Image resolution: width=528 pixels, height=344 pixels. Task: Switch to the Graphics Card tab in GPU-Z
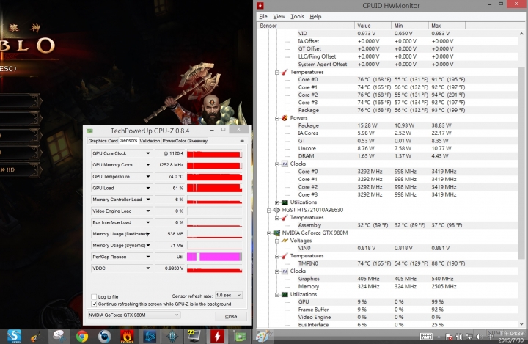(x=103, y=141)
